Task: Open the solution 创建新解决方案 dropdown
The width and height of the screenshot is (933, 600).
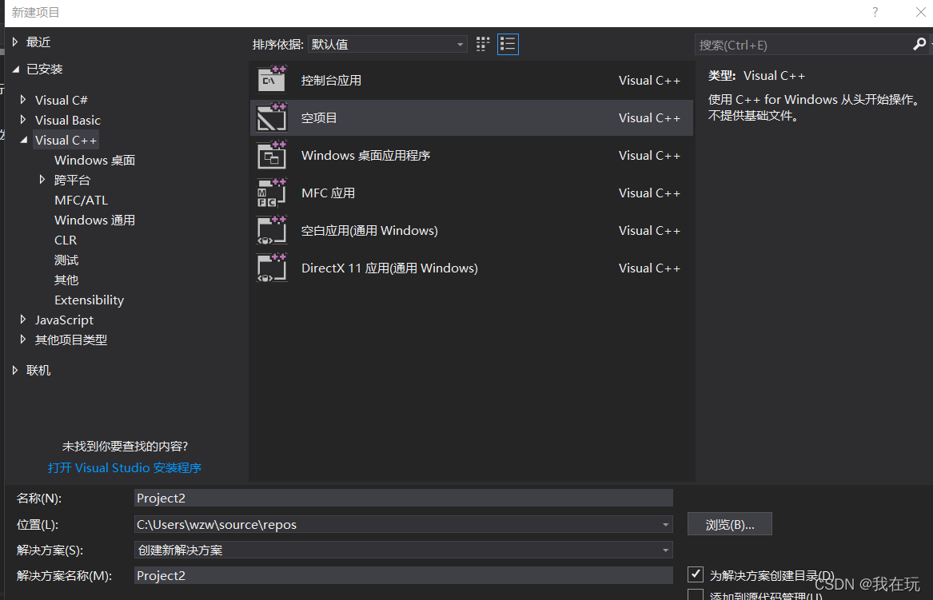Action: (404, 550)
